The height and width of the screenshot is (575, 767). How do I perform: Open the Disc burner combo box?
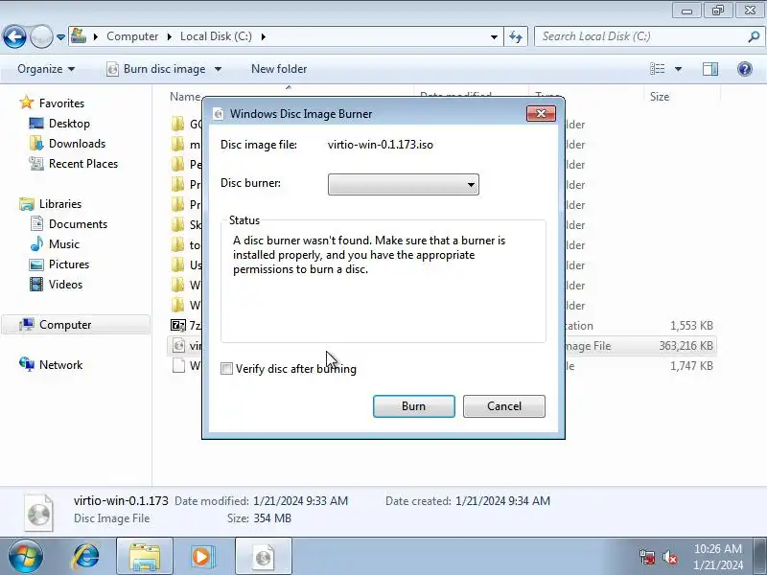[403, 184]
